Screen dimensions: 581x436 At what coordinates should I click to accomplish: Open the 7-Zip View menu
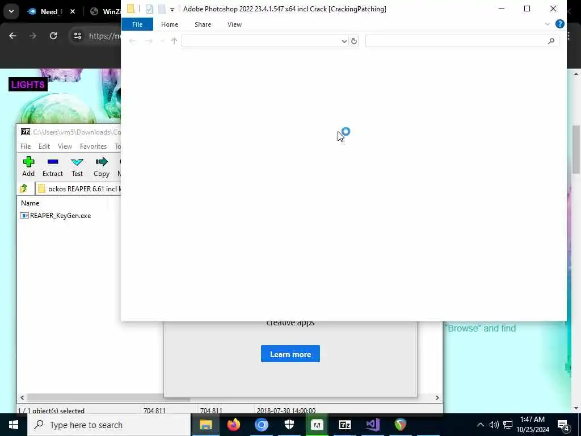[x=65, y=146]
